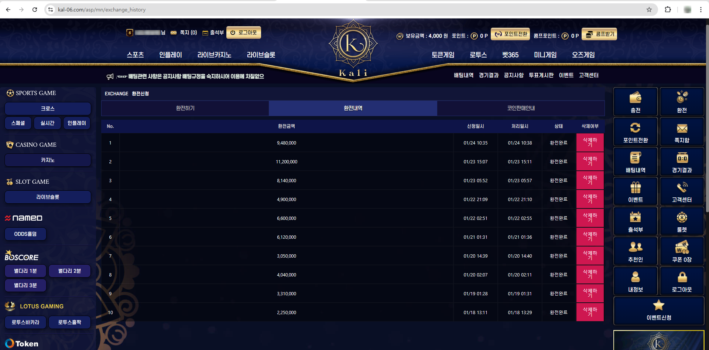Click the top 로그아웃 button
This screenshot has height=350, width=709.
[x=244, y=33]
